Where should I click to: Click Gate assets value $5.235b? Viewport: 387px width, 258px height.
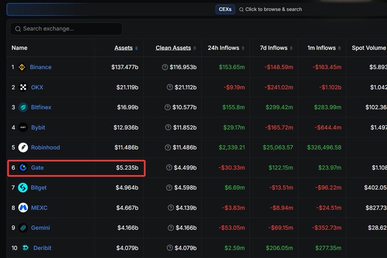(x=127, y=168)
